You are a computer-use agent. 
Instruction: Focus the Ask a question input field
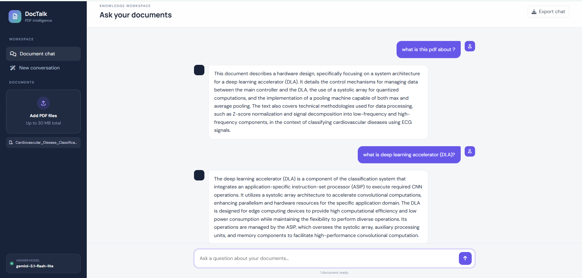326,258
